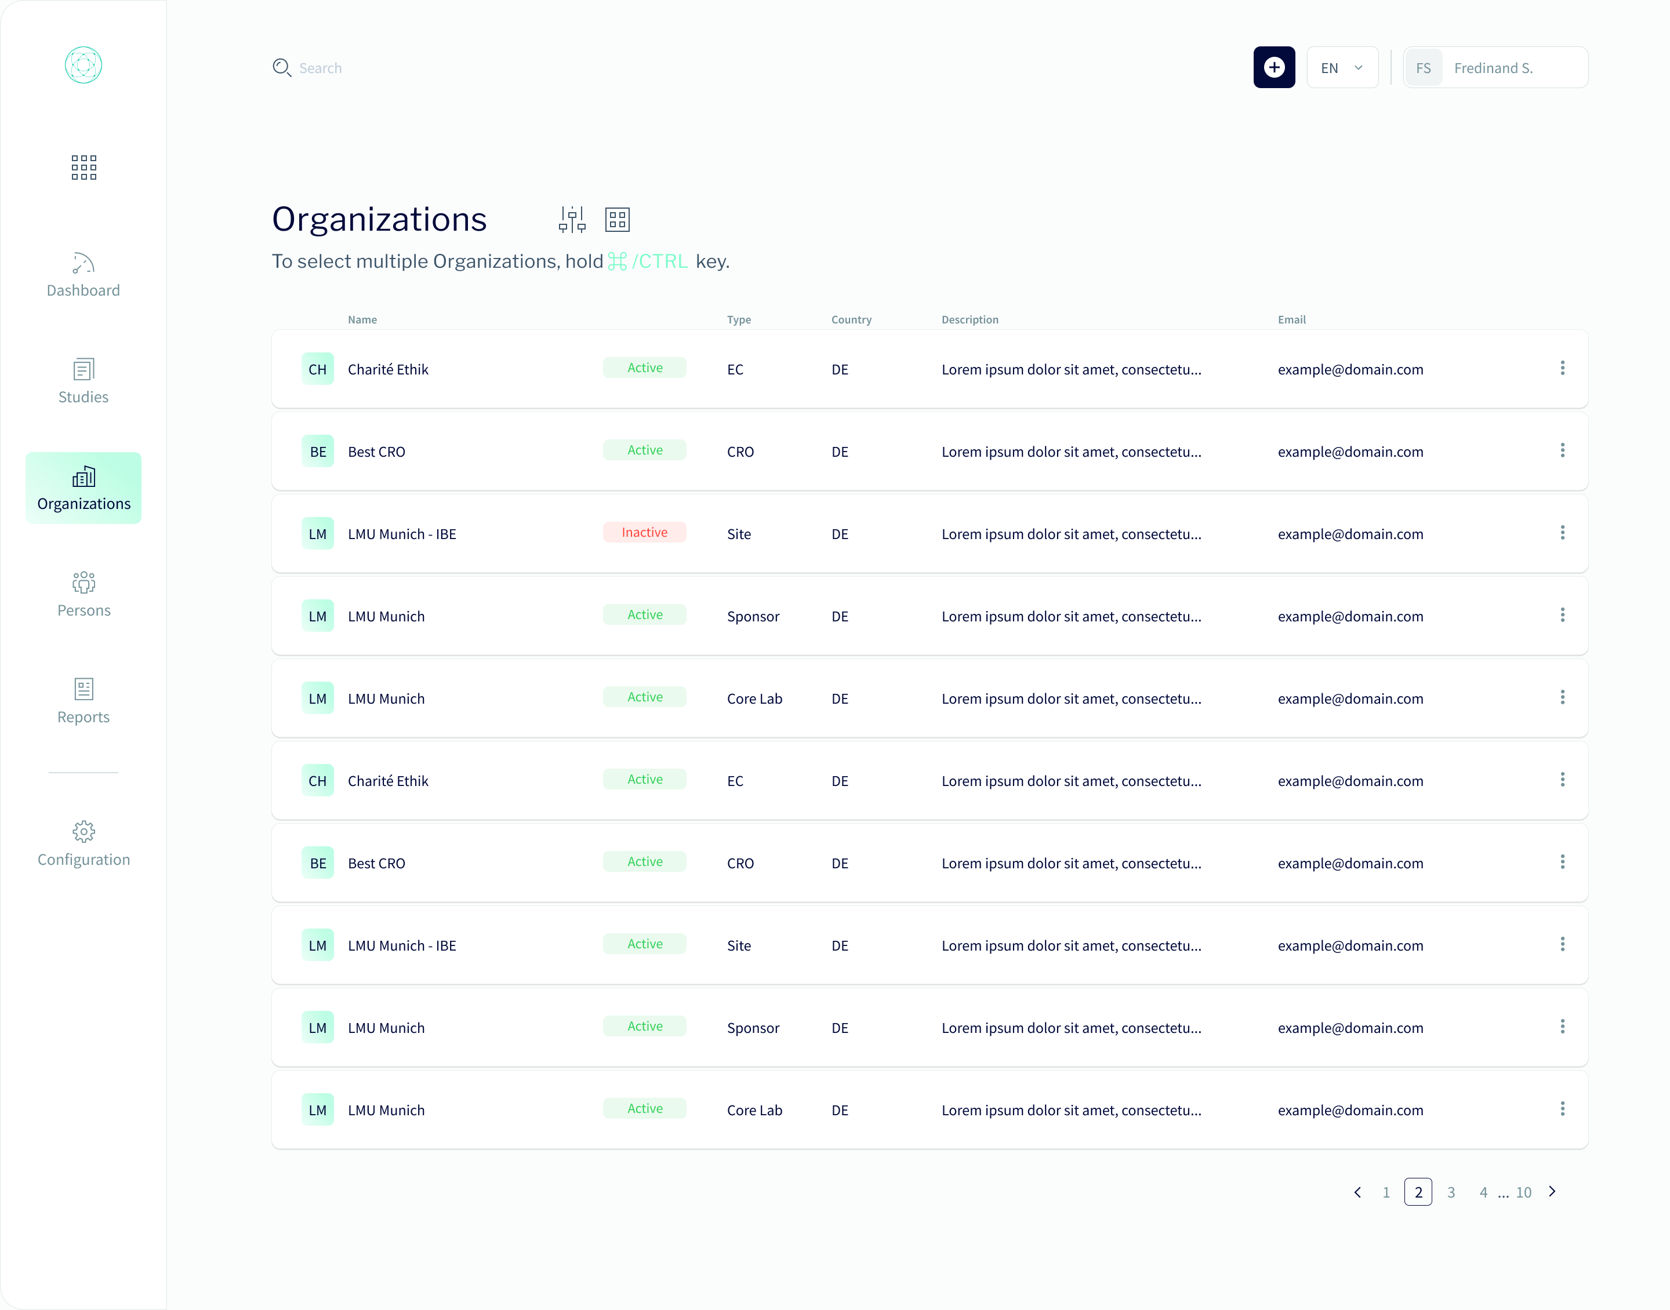Select current page 2 in pagination
Viewport: 1670px width, 1310px height.
tap(1418, 1192)
